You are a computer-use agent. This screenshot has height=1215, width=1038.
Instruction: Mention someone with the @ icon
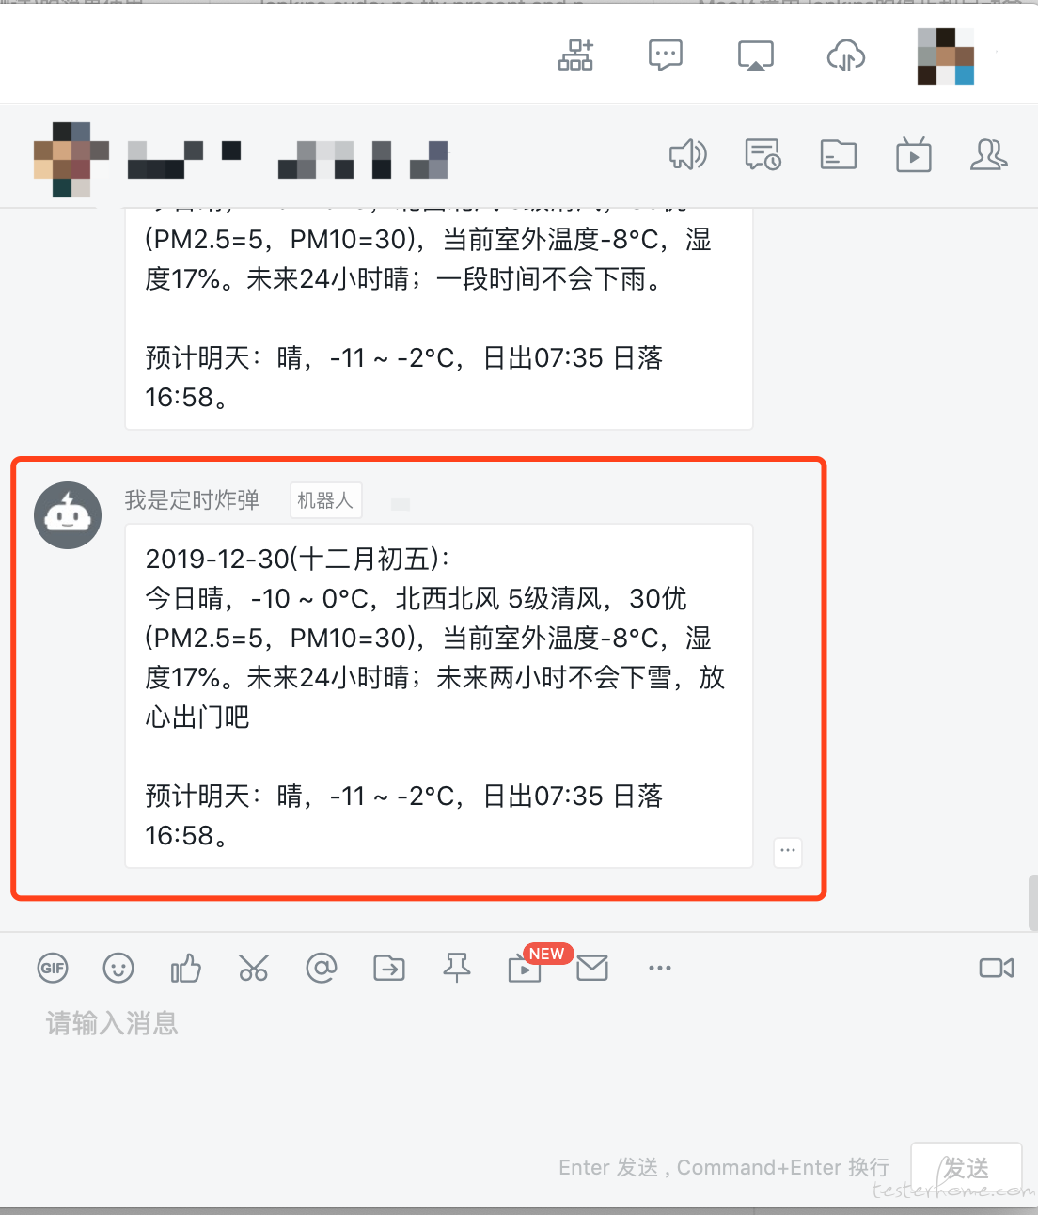pyautogui.click(x=322, y=968)
